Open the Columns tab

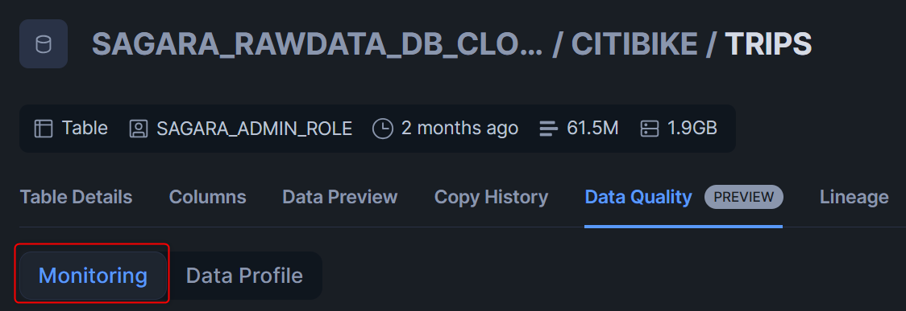click(207, 197)
